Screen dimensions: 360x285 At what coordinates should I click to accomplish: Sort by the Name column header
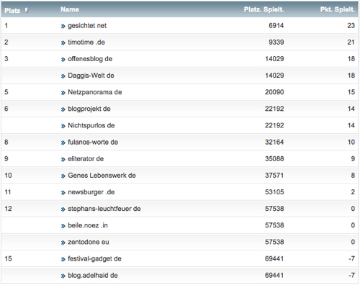[70, 9]
